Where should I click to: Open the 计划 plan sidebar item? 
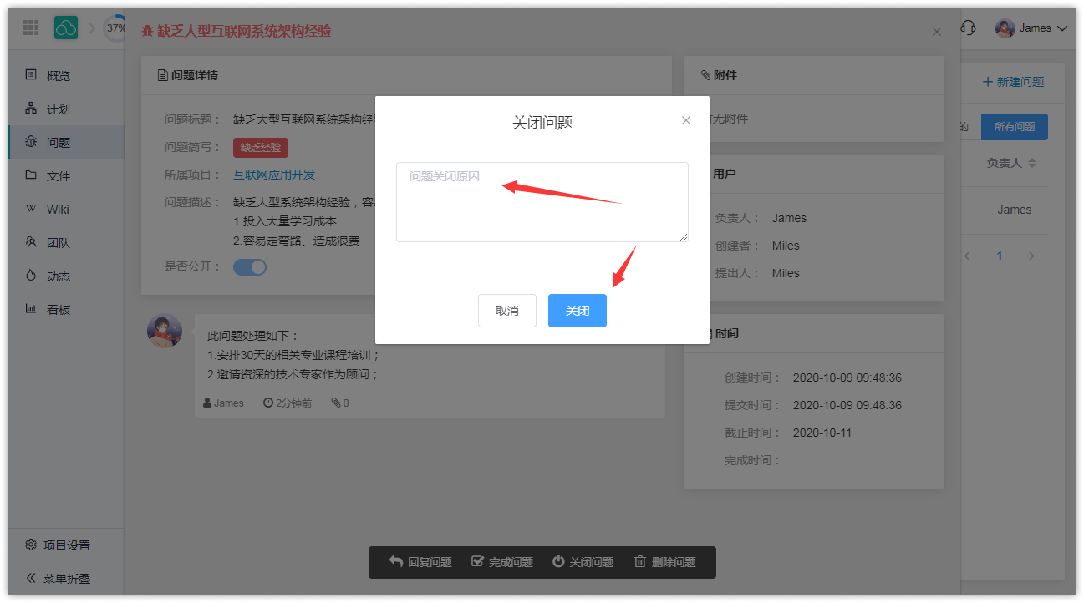[x=58, y=109]
